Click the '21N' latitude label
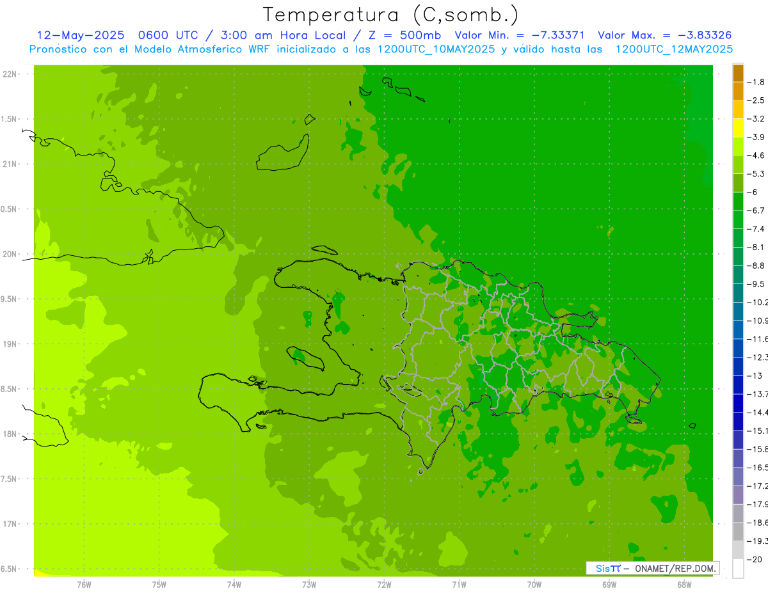768x593 pixels. click(9, 164)
